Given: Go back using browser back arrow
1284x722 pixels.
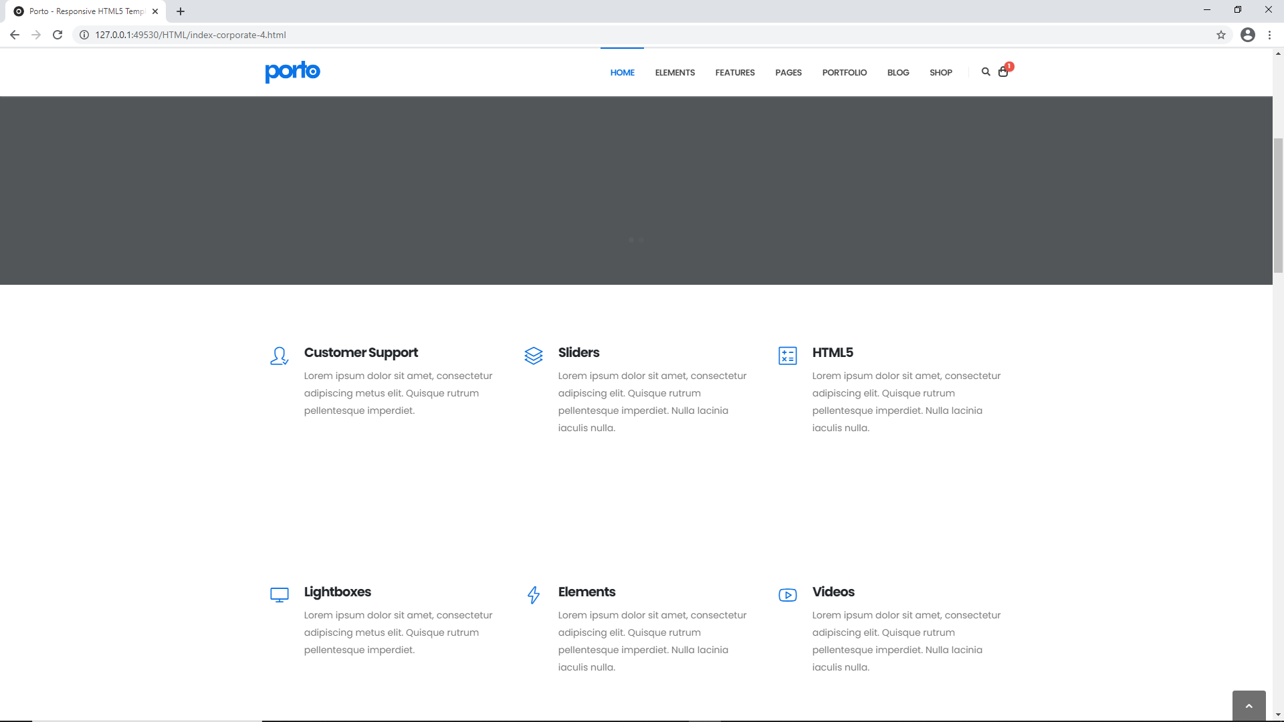Looking at the screenshot, I should [15, 35].
